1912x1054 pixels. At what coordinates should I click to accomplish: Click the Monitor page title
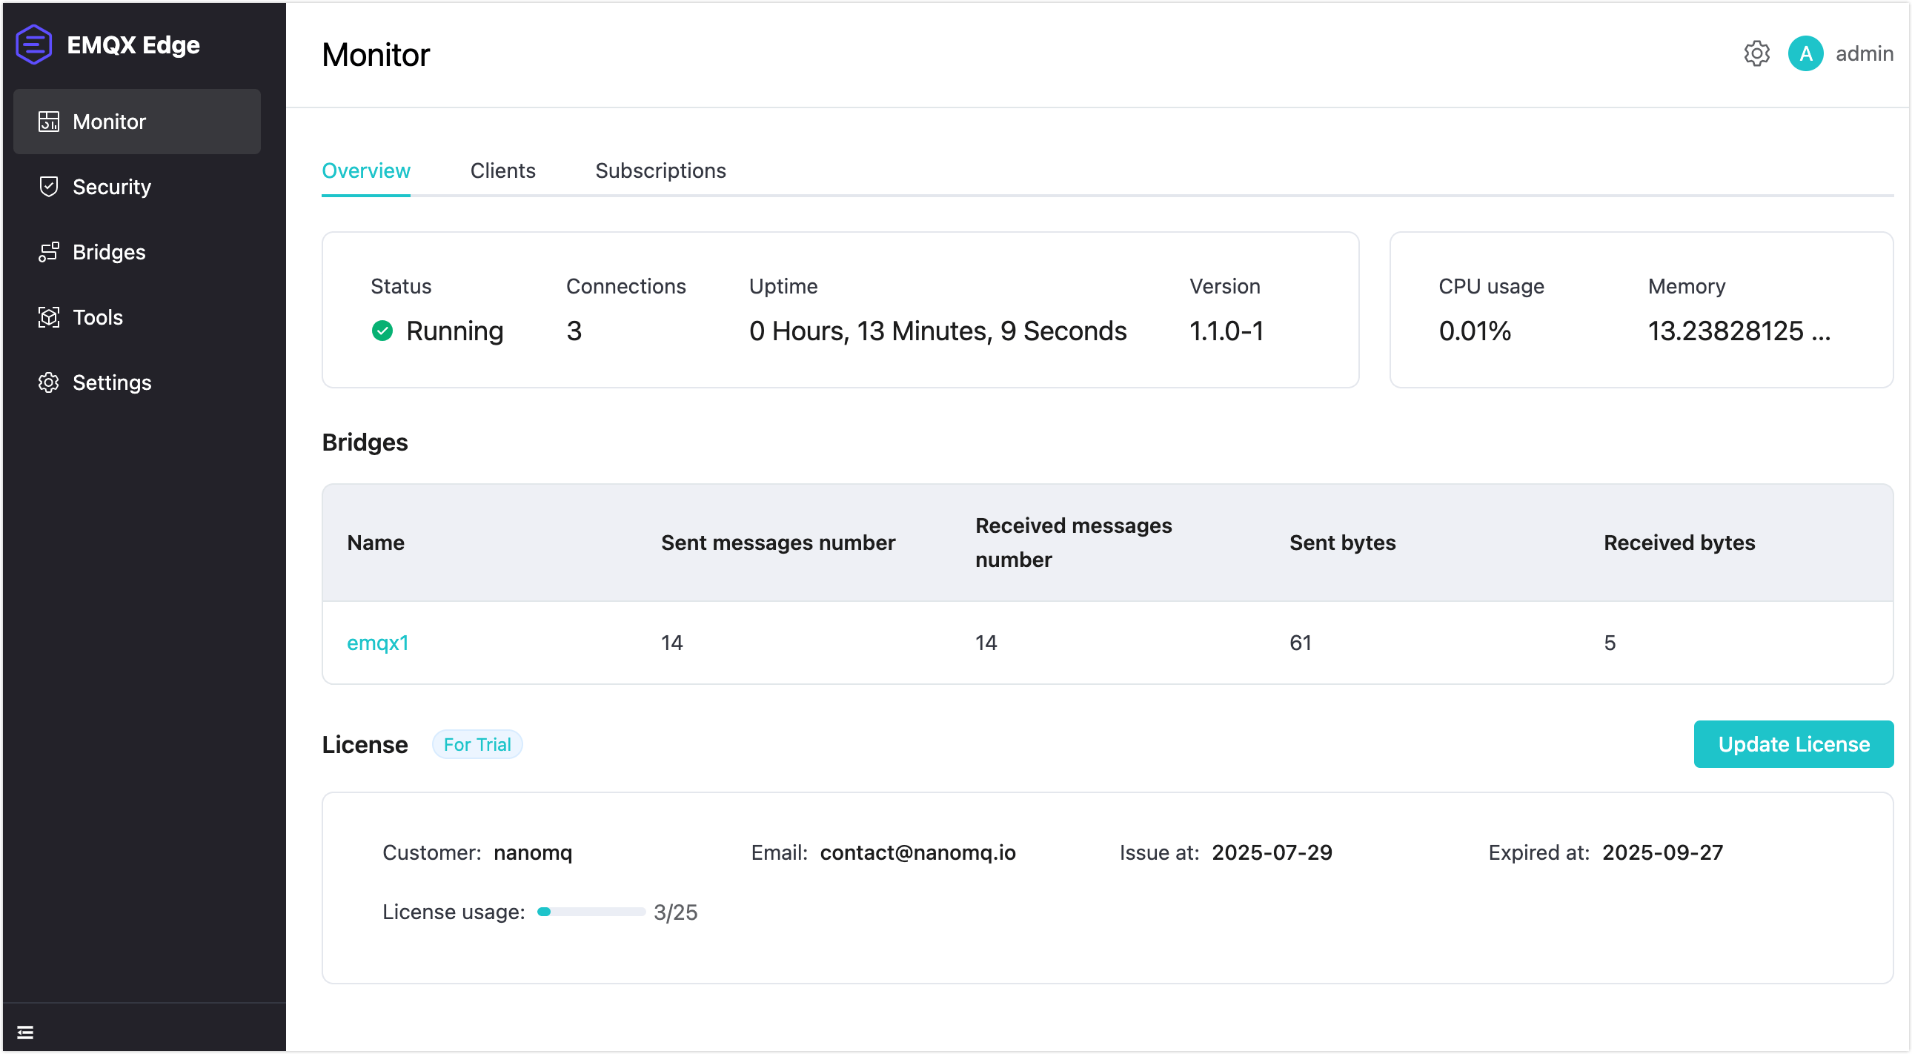pyautogui.click(x=376, y=55)
